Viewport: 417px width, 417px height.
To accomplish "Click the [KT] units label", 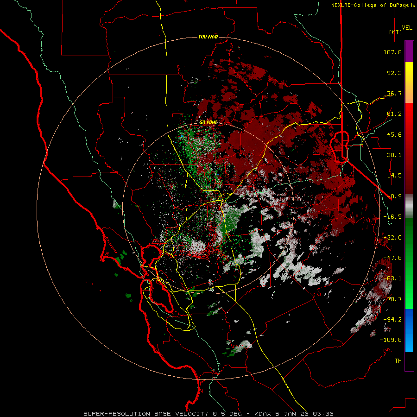I will pyautogui.click(x=395, y=32).
